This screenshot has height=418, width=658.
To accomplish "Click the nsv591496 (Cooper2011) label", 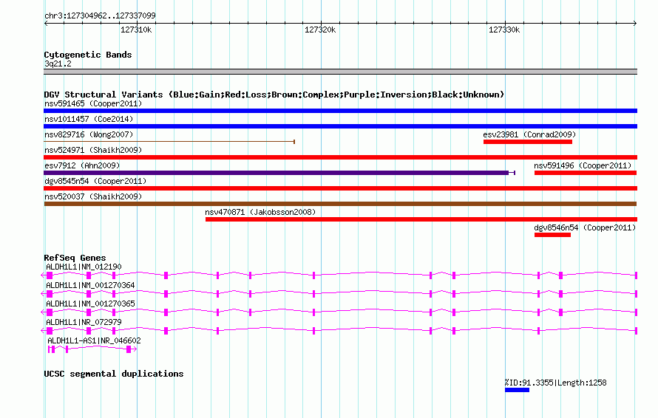I will click(583, 165).
